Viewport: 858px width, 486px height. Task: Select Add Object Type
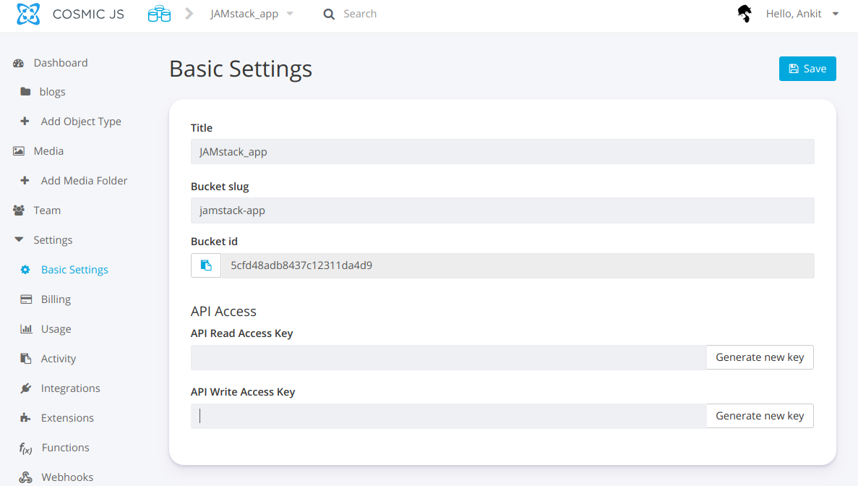point(81,121)
